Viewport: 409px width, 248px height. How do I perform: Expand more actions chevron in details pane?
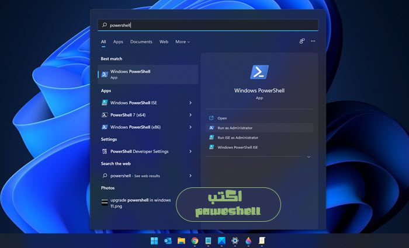click(x=309, y=157)
